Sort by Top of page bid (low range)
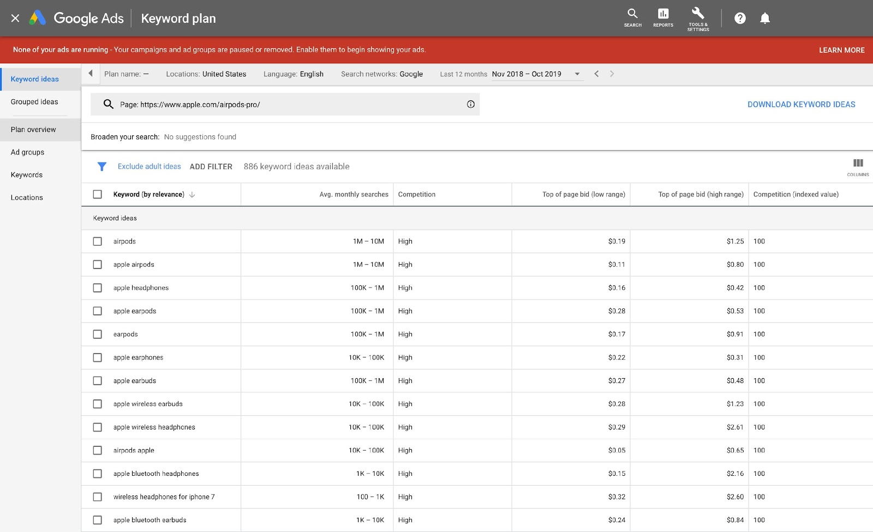The height and width of the screenshot is (532, 873). (584, 195)
